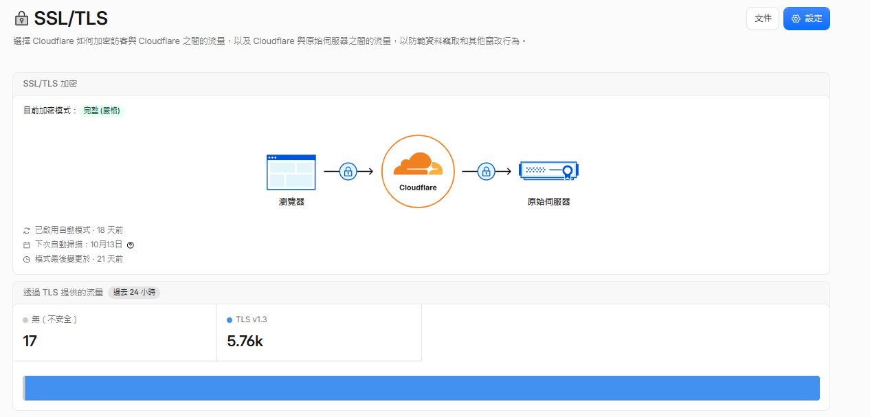Click the 過去 24 小時 time range badge

click(x=134, y=292)
